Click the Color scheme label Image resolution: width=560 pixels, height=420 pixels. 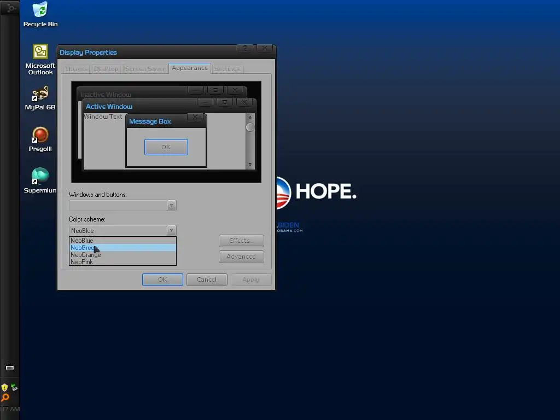[x=87, y=219]
